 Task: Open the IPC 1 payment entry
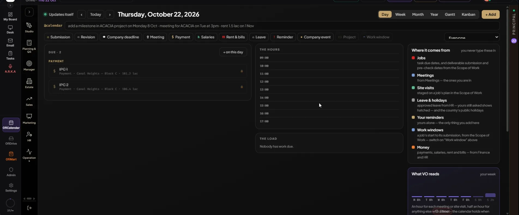pyautogui.click(x=148, y=71)
